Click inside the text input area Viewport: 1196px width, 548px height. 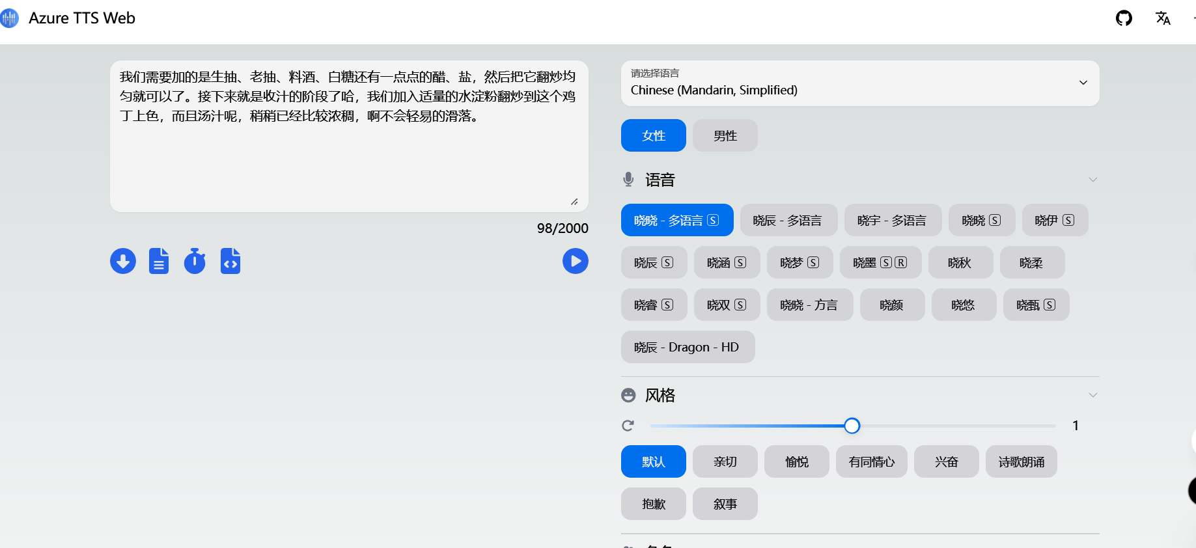tap(349, 156)
